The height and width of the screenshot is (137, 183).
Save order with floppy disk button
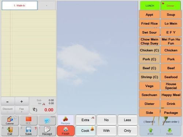click(29, 131)
